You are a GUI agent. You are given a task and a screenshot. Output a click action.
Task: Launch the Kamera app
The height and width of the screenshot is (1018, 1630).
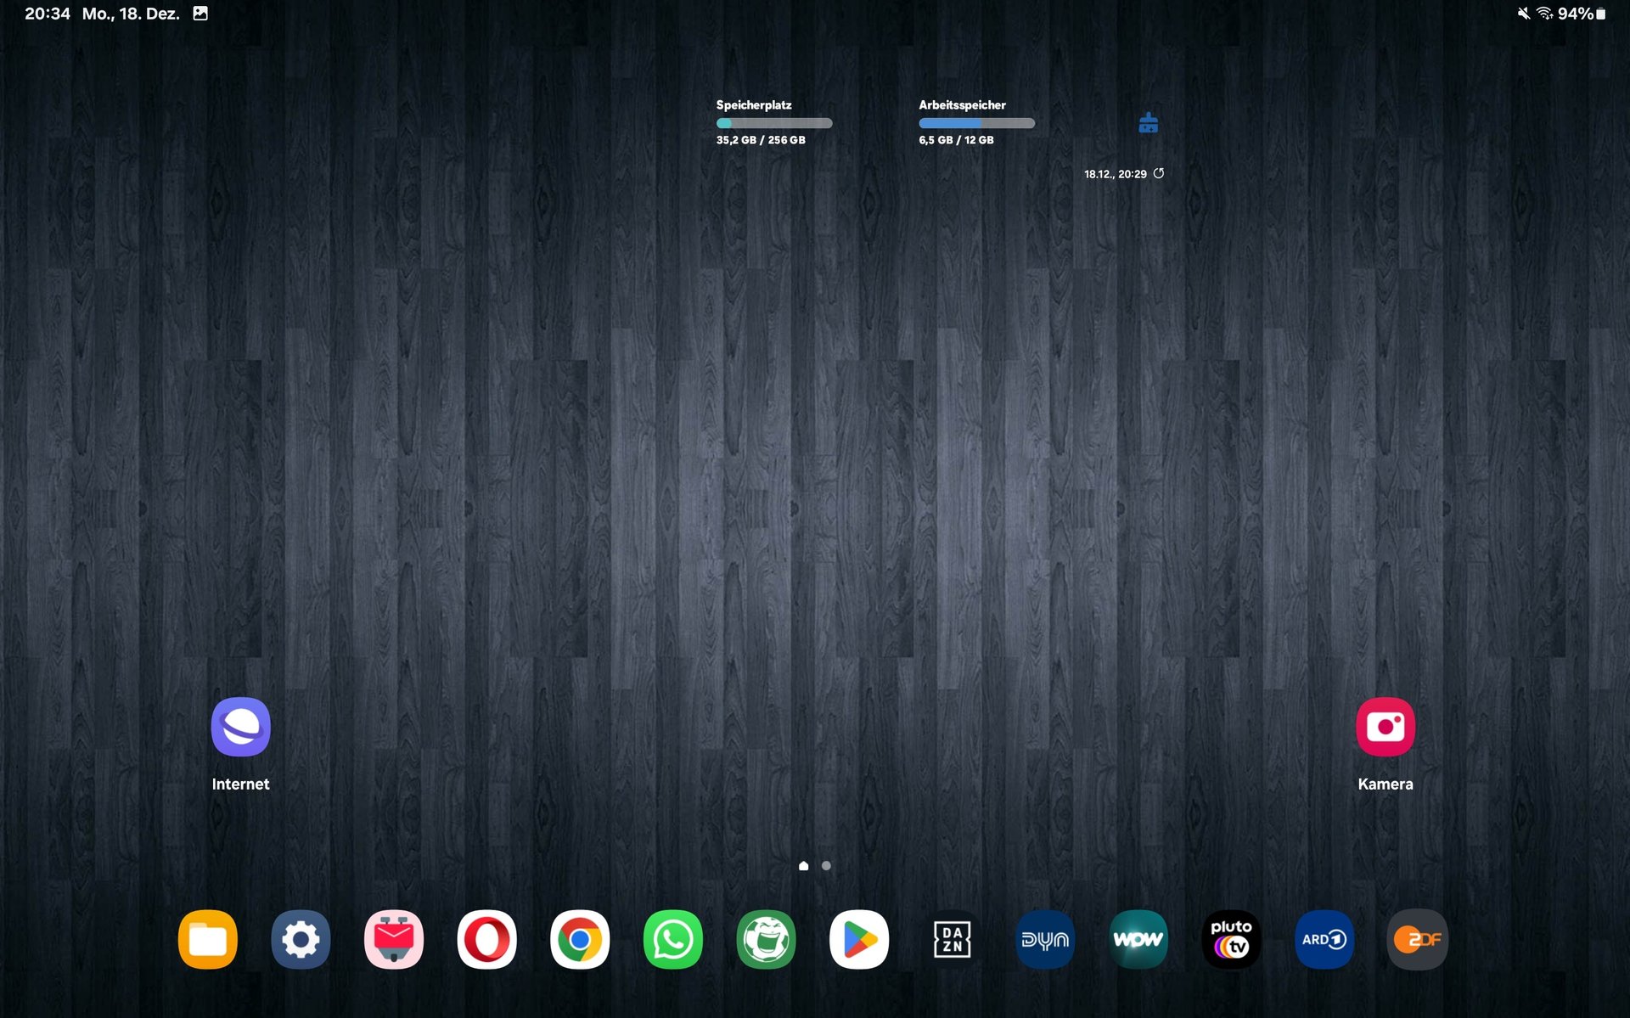pyautogui.click(x=1385, y=727)
